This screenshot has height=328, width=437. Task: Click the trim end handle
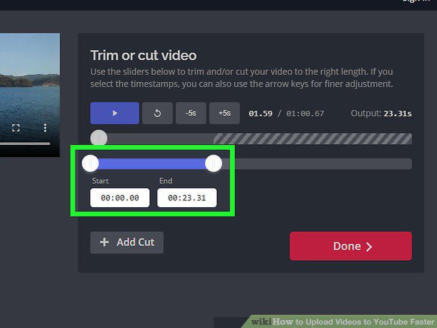(x=214, y=163)
